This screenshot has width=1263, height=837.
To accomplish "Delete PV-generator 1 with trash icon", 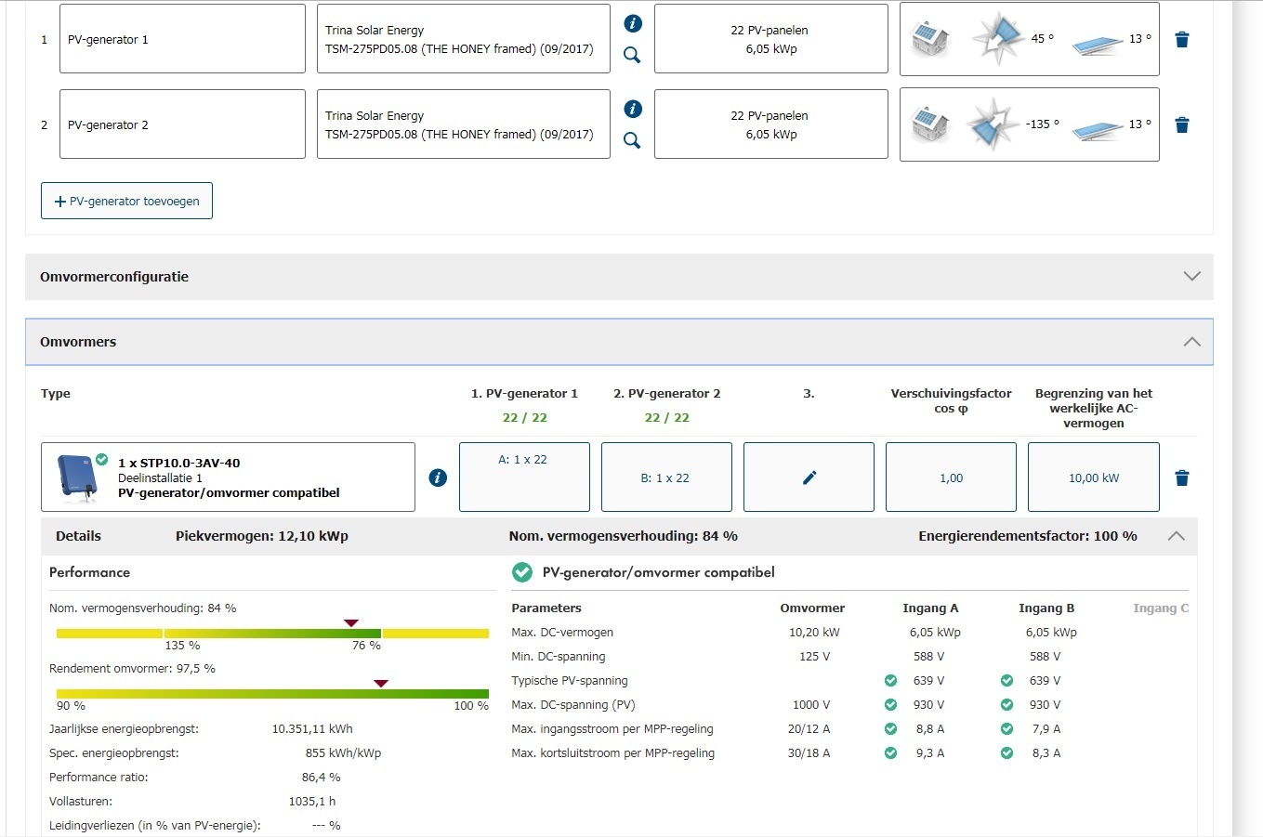I will [x=1181, y=40].
